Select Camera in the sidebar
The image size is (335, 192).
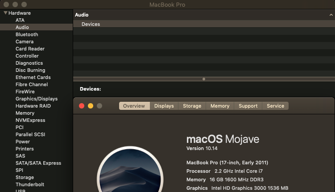[25, 42]
